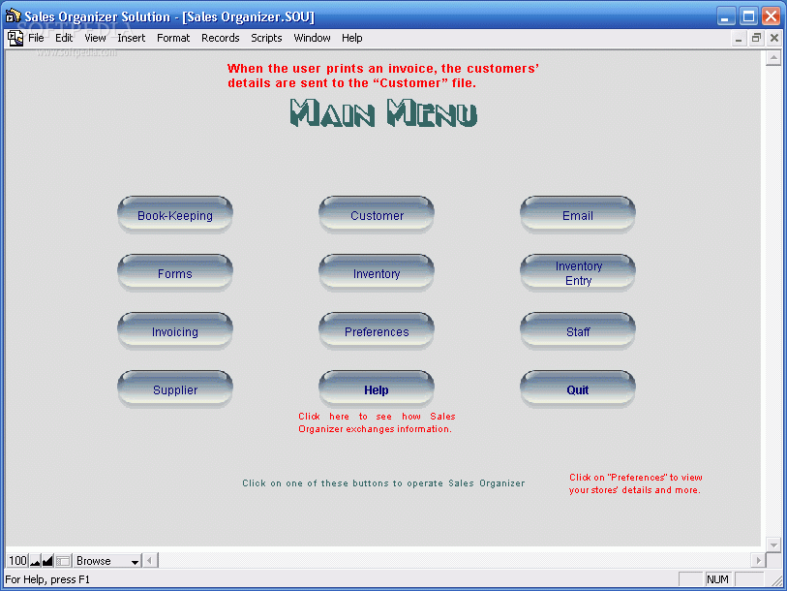Image resolution: width=787 pixels, height=591 pixels.
Task: Toggle the status area icon
Action: pyautogui.click(x=63, y=560)
